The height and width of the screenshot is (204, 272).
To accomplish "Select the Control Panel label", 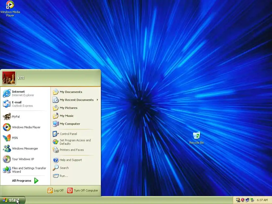I will pos(68,134).
